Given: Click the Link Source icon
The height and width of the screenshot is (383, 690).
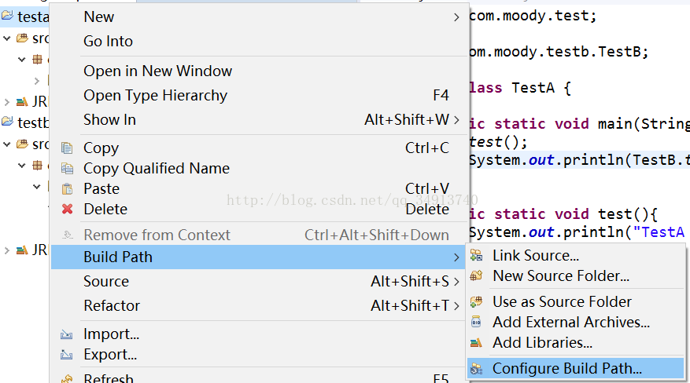Looking at the screenshot, I should 476,255.
